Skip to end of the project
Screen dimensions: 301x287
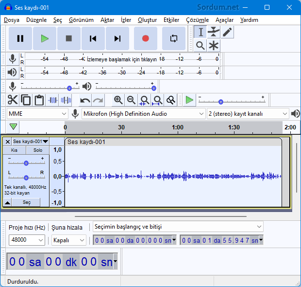tap(117, 38)
